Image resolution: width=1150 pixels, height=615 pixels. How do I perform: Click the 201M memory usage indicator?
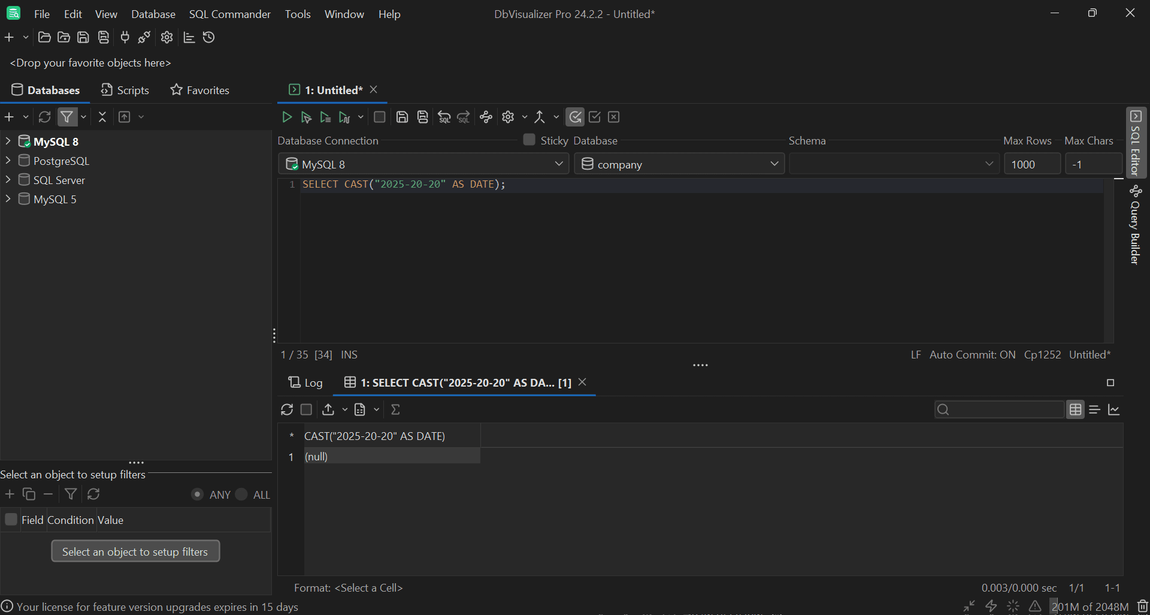(x=1090, y=607)
